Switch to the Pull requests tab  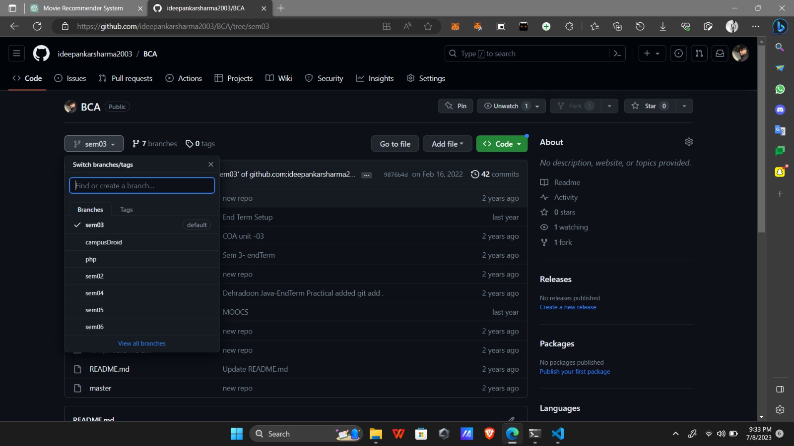[126, 78]
